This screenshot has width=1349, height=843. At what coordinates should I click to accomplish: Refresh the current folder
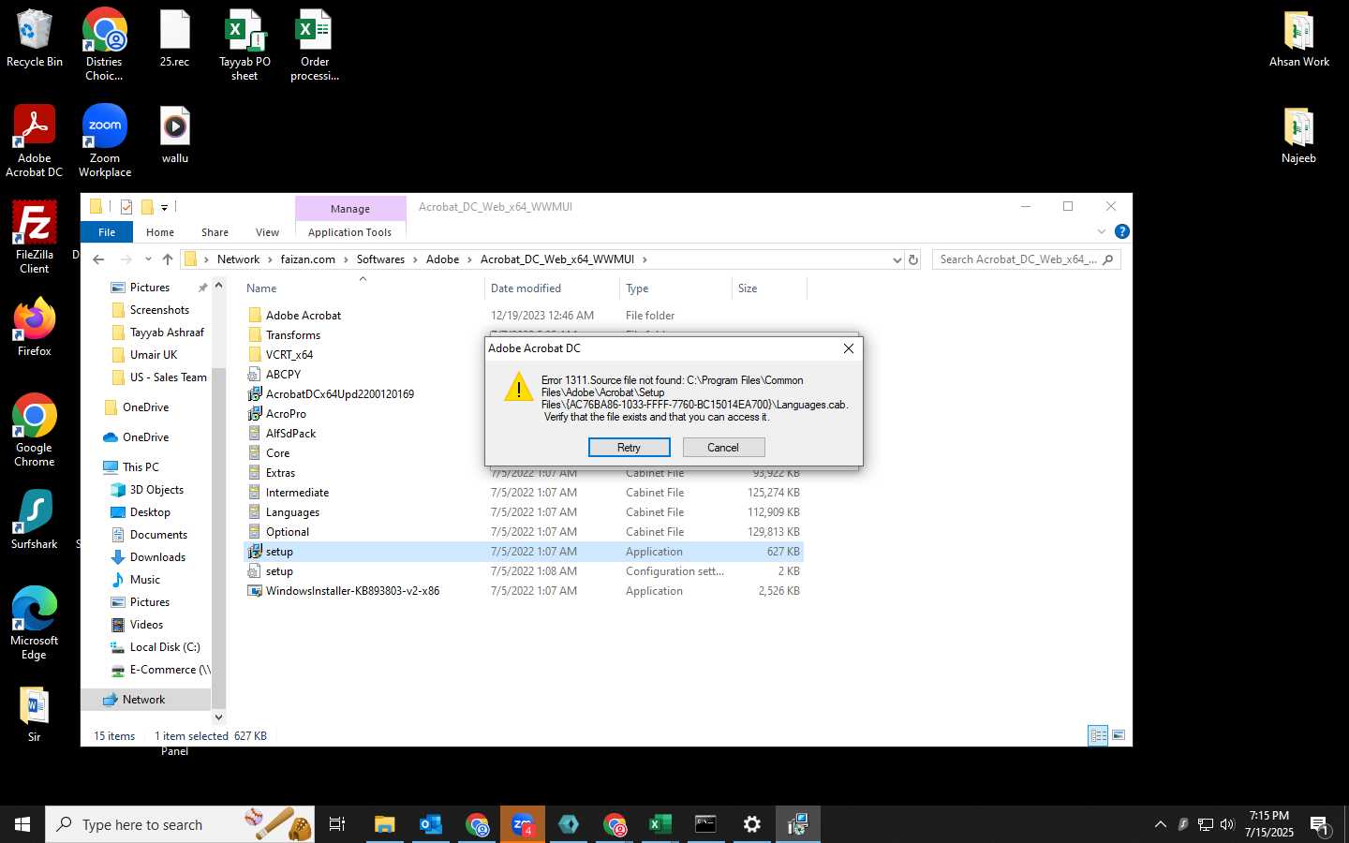tap(913, 259)
